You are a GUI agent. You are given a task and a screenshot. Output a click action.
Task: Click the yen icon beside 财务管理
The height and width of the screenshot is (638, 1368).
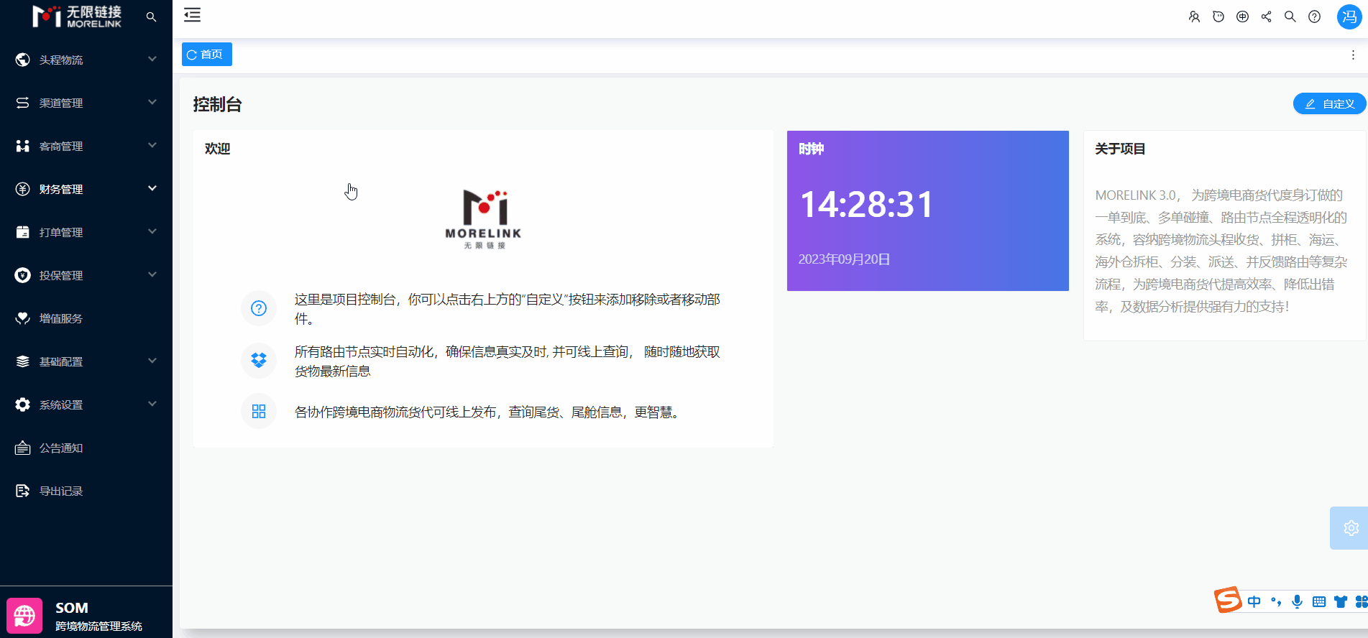pos(23,189)
